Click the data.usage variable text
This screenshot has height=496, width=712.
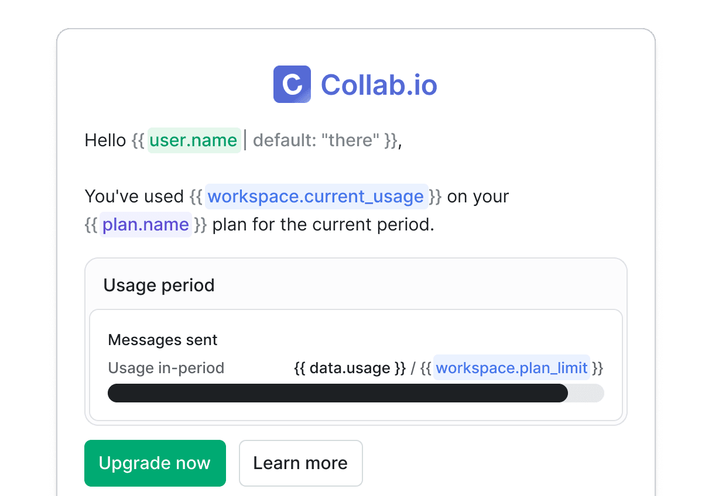[x=349, y=368]
